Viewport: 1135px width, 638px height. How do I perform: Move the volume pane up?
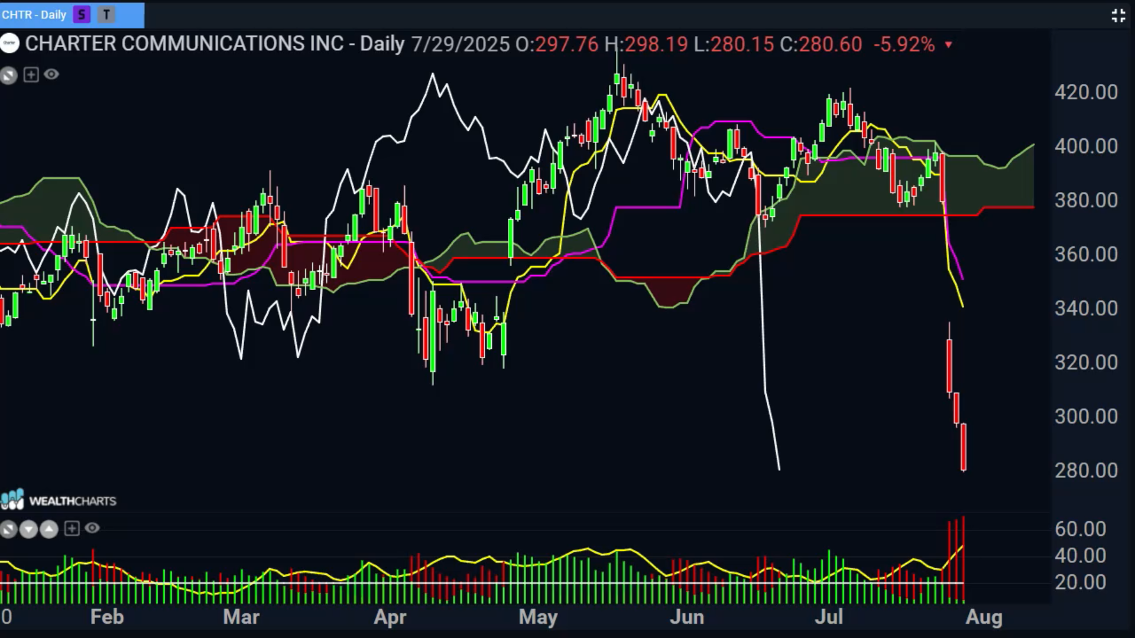click(49, 529)
